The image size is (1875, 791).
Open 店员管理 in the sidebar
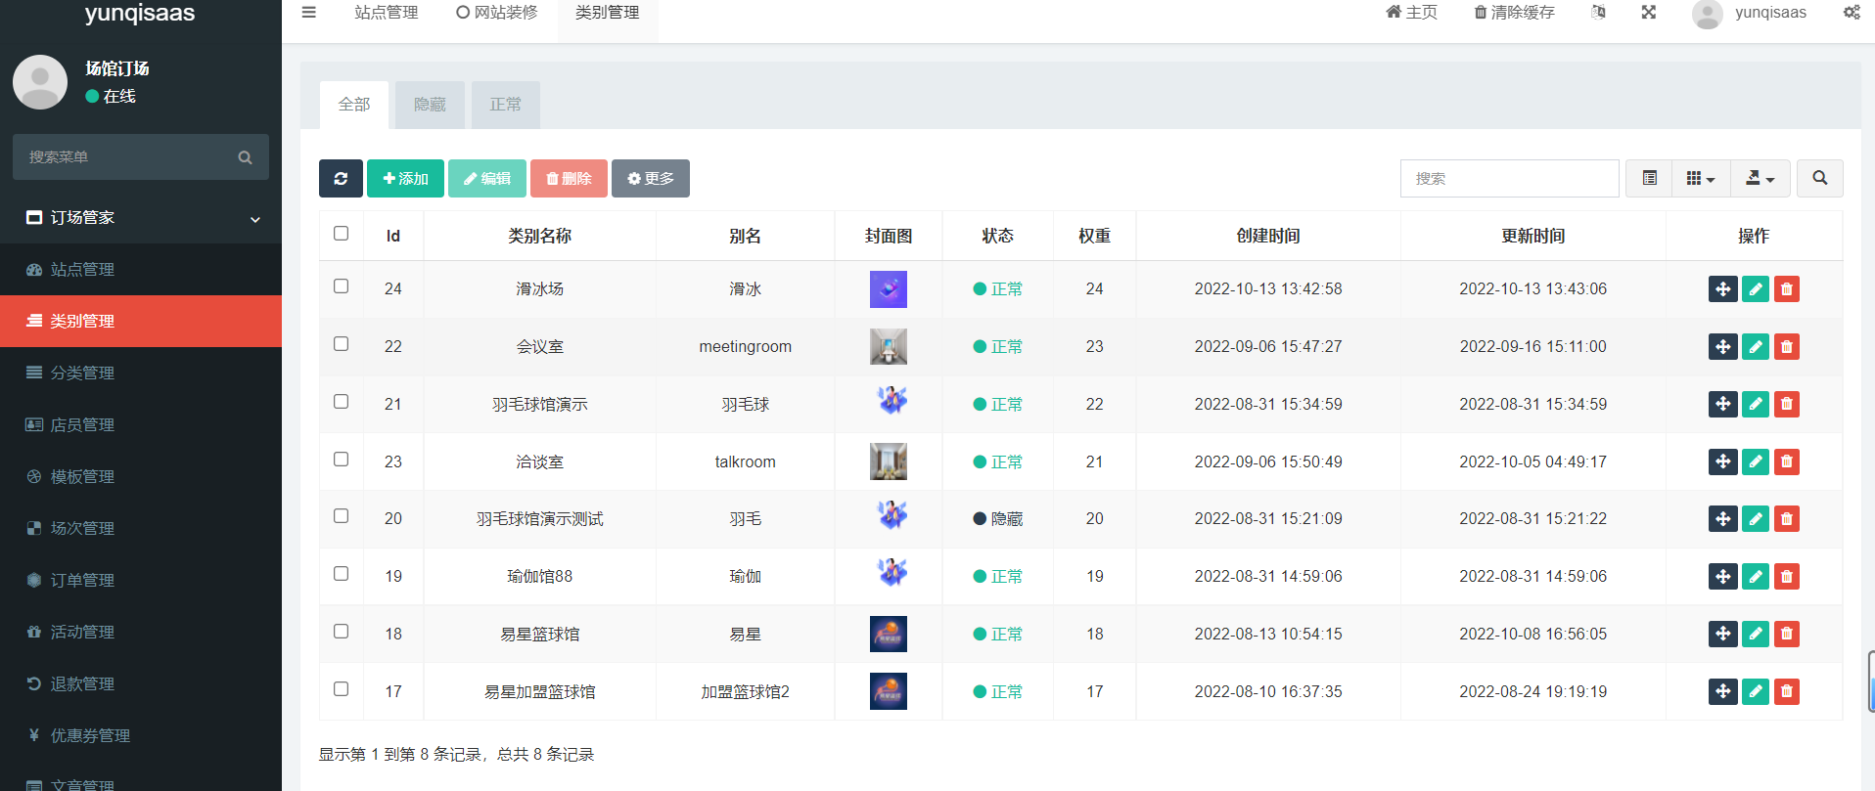click(141, 424)
